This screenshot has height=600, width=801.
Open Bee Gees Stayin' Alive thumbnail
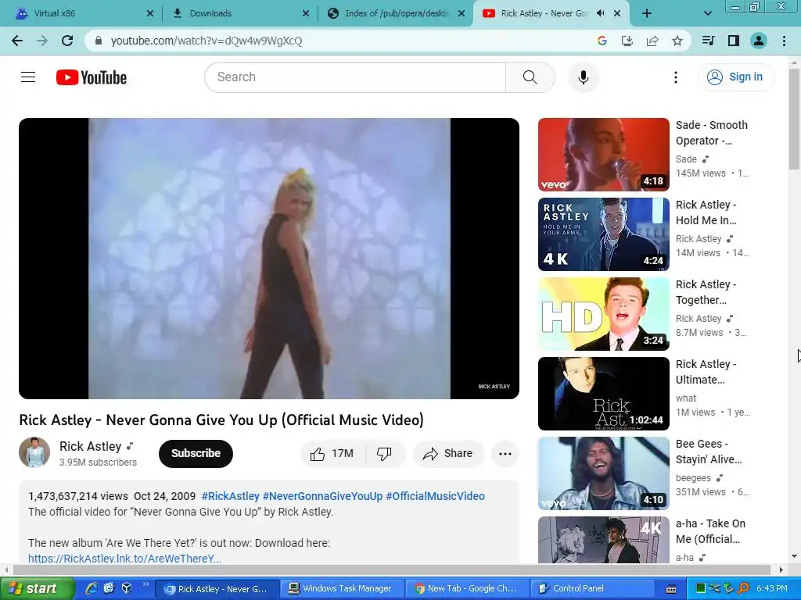coord(603,473)
